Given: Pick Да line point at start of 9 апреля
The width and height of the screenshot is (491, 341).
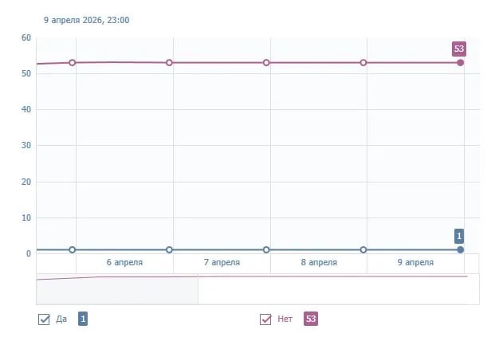Looking at the screenshot, I should pos(363,250).
